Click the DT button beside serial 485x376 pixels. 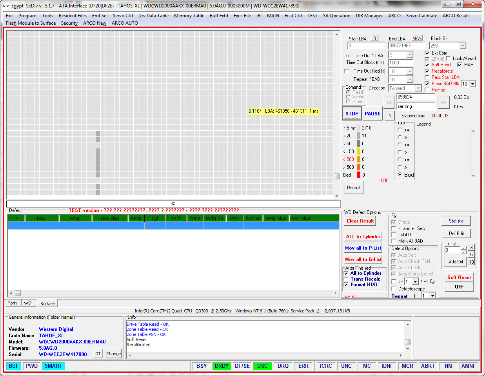tap(98, 354)
